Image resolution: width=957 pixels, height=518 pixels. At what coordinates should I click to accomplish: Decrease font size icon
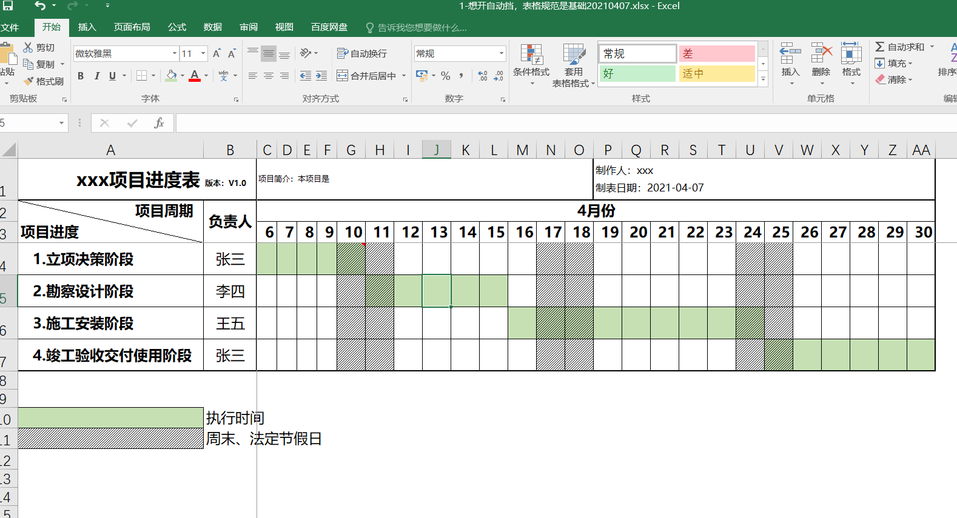coord(232,53)
